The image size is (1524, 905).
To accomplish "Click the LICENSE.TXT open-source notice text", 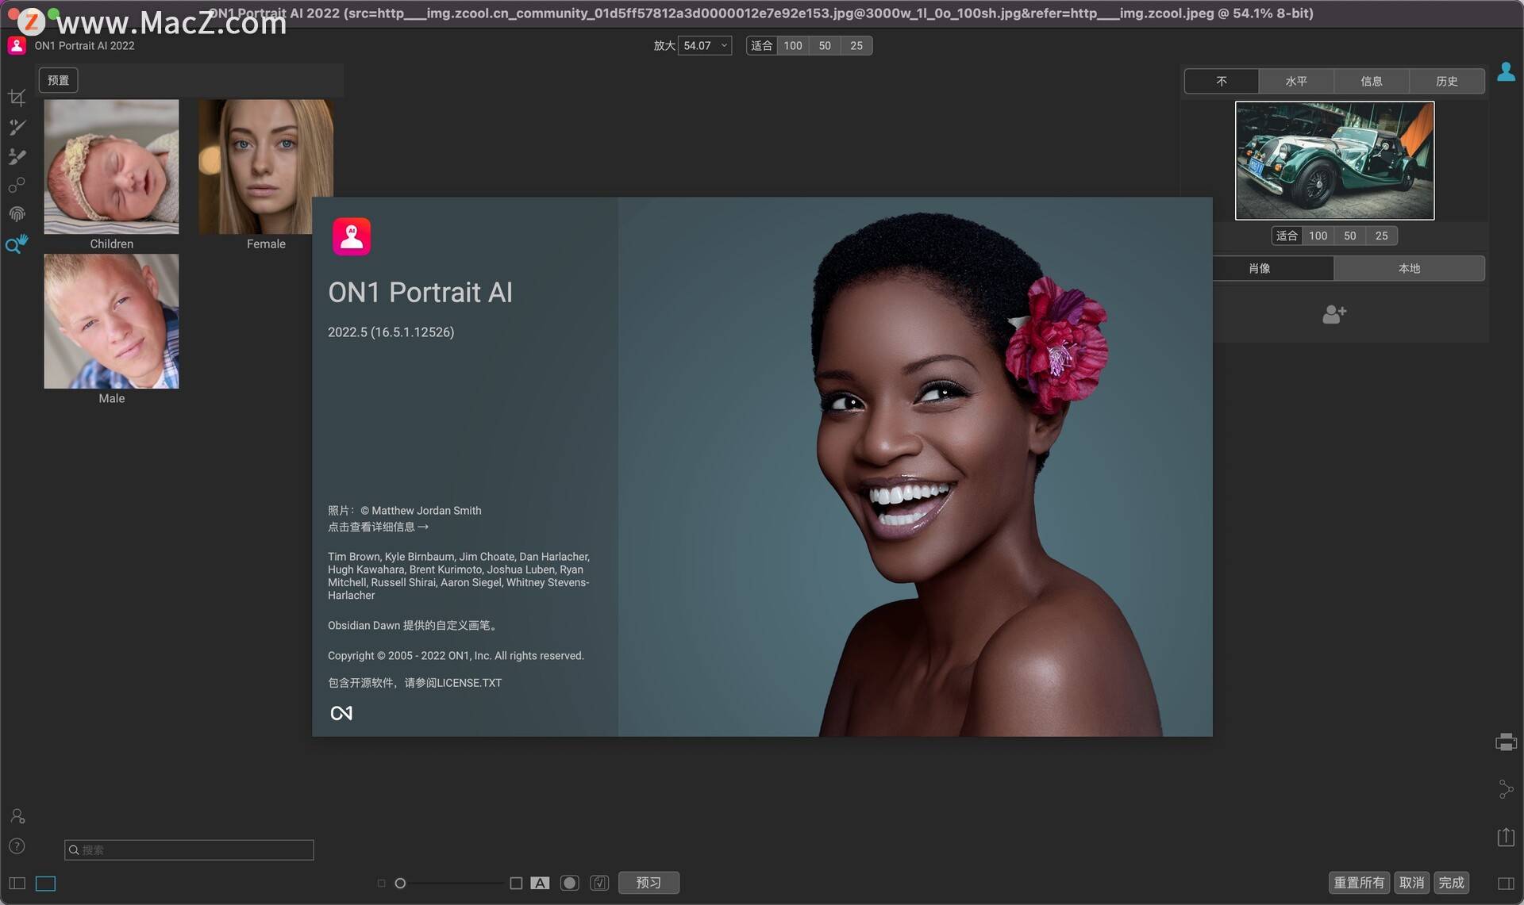I will pos(414,683).
